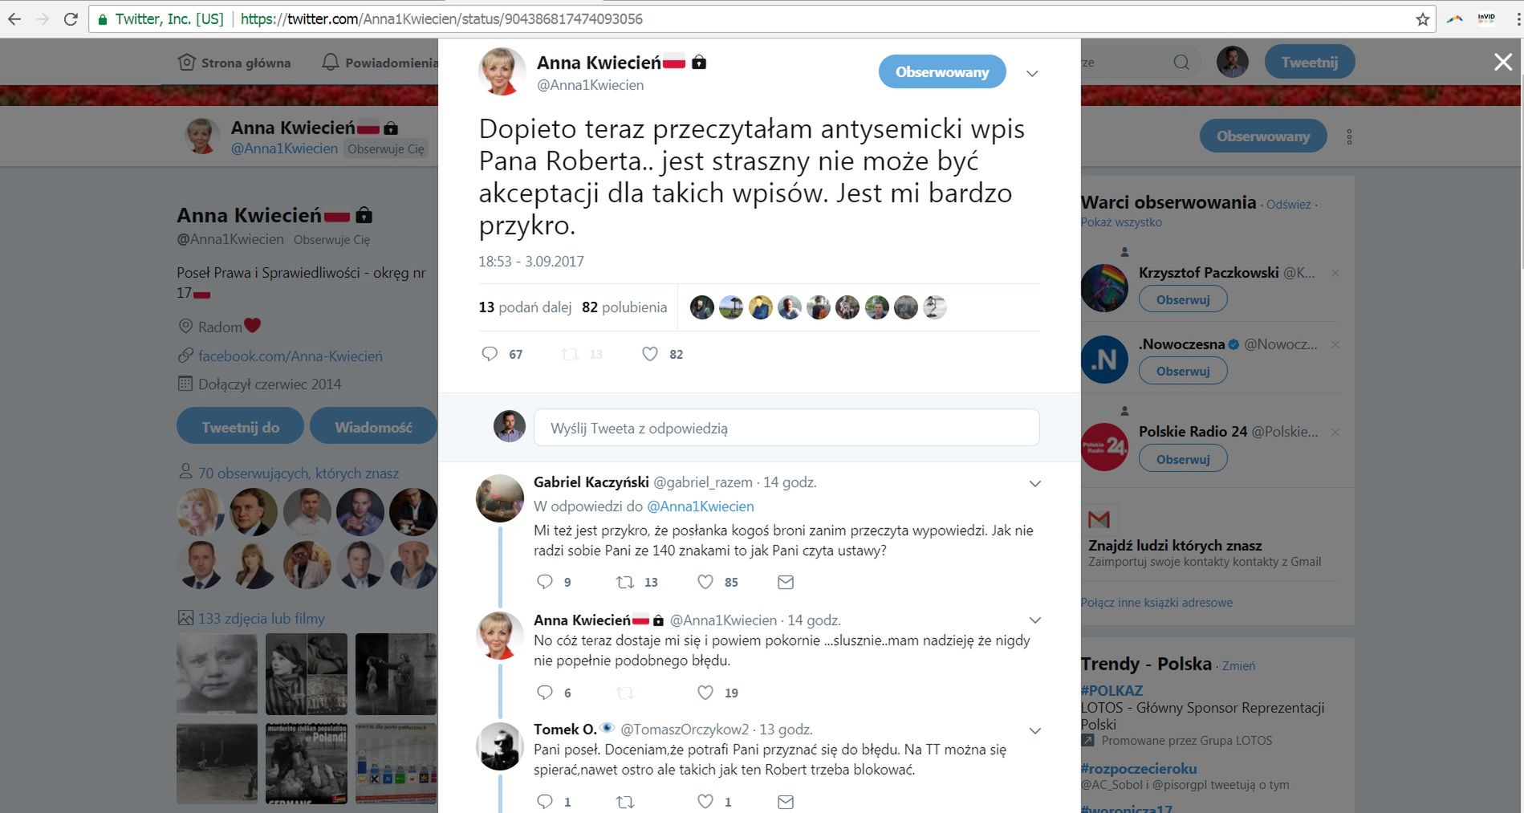
Task: Retweet Gabriel Kaczyński's reply
Action: pyautogui.click(x=624, y=582)
